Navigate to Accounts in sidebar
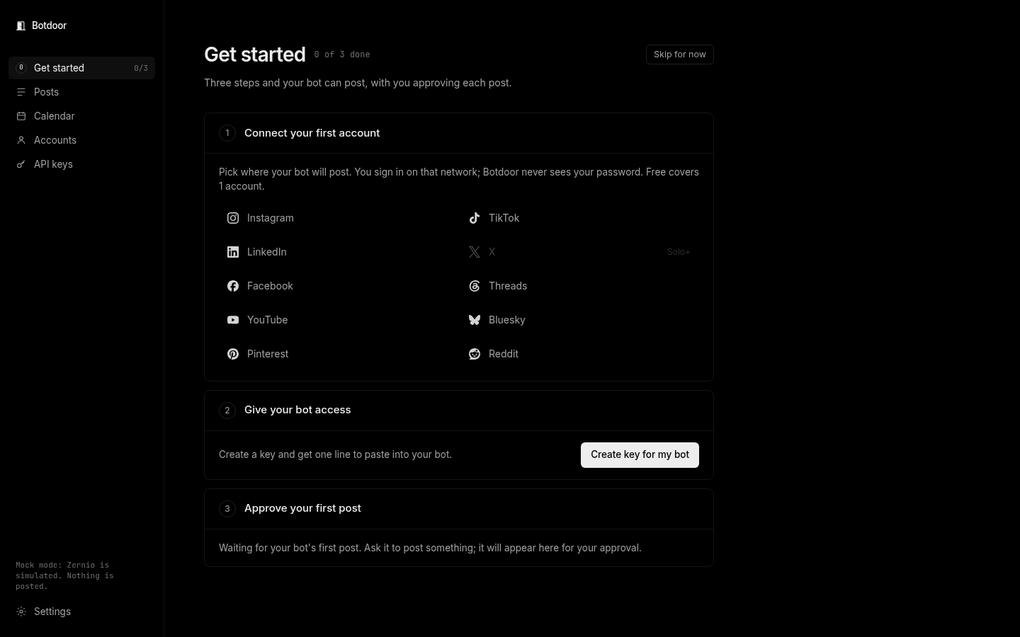The height and width of the screenshot is (637, 1020). pos(81,140)
